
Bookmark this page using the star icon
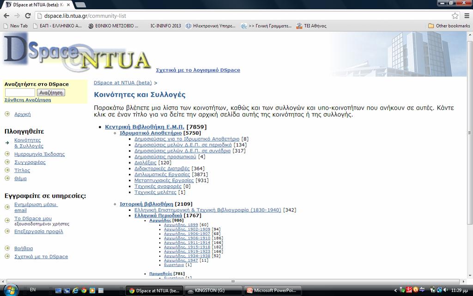[x=455, y=16]
